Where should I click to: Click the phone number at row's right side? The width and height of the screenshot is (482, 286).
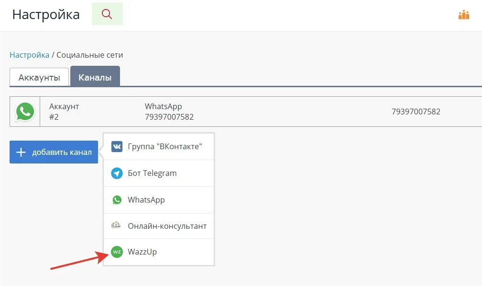(416, 112)
